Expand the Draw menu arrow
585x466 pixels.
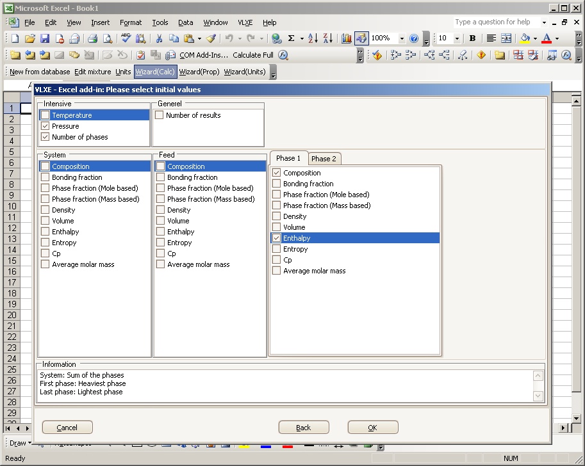coord(30,443)
